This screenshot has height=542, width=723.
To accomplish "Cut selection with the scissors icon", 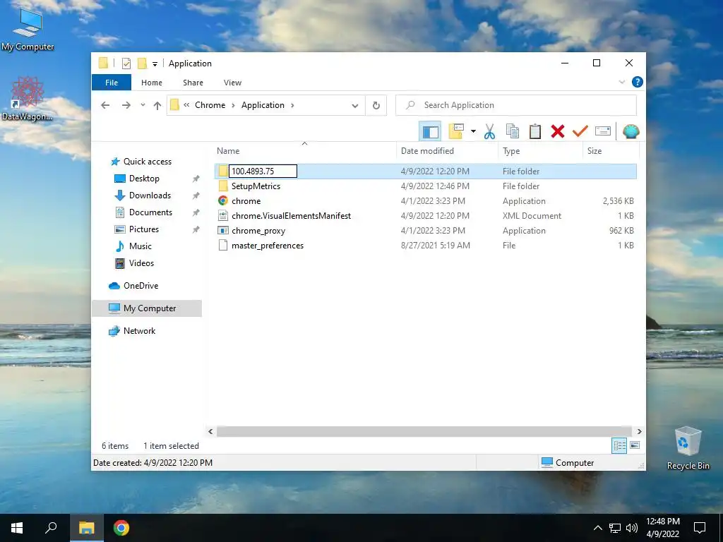I will pos(489,131).
